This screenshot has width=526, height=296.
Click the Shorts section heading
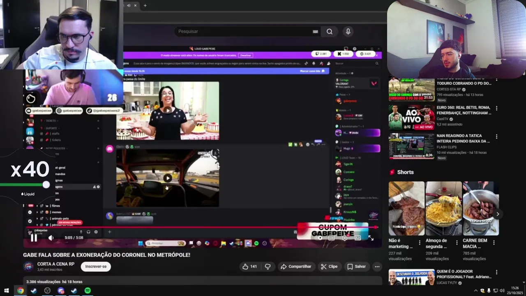coord(405,172)
